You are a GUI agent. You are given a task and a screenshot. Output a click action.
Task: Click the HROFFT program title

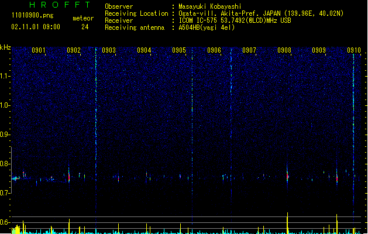tap(60, 5)
